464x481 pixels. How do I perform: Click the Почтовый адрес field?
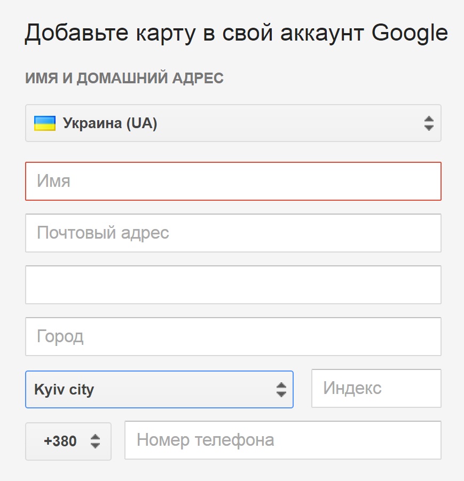[232, 233]
